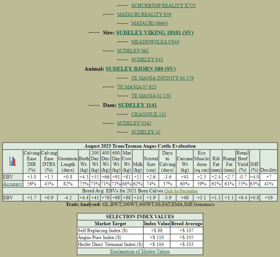Viewport: 280px width, 257px height.
Task: Open the Accuracy explanation link
Action: point(13,184)
